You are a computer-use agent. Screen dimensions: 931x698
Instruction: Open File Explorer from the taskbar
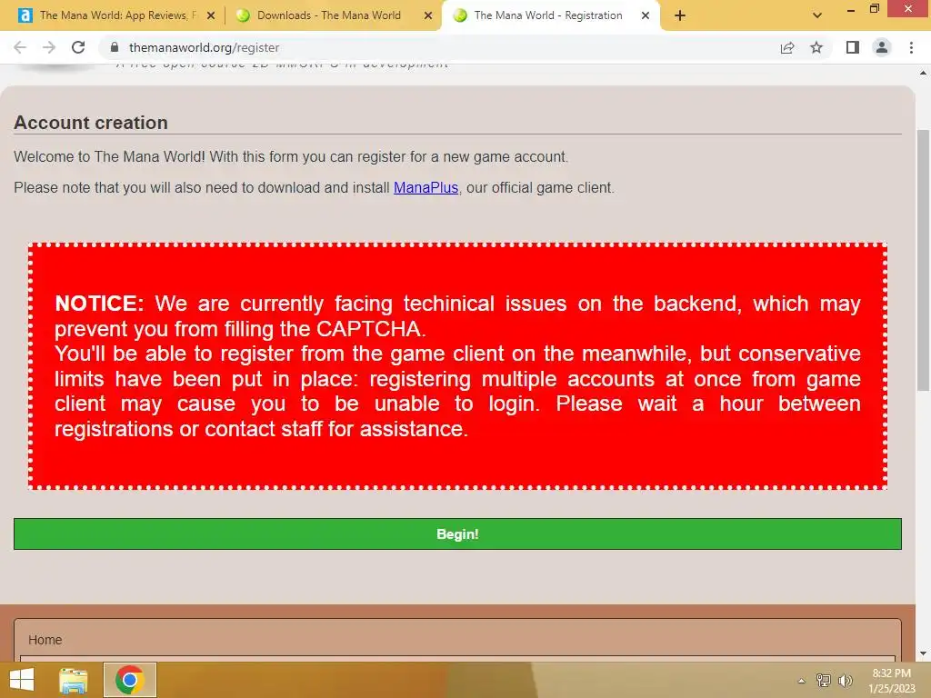click(74, 680)
